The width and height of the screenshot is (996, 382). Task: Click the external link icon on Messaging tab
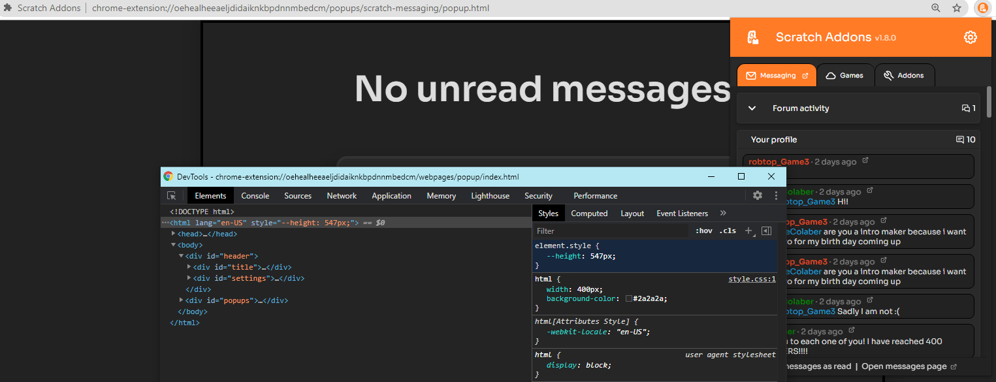pyautogui.click(x=806, y=74)
